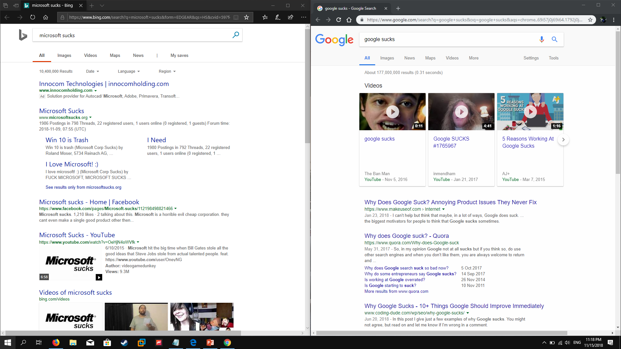Add Bing page to Edge favorites star
This screenshot has width=621, height=349.
246,17
